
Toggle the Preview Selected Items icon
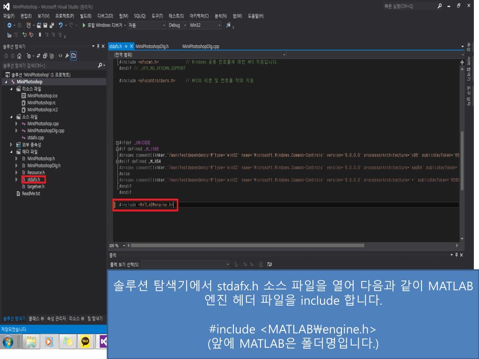73,56
